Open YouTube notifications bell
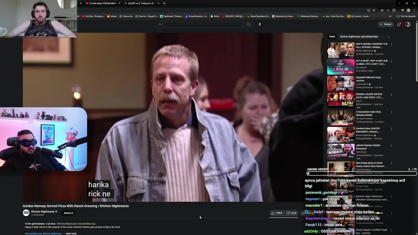 coord(399,24)
